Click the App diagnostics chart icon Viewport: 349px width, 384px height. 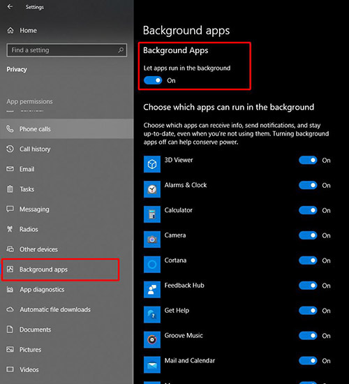pyautogui.click(x=10, y=289)
